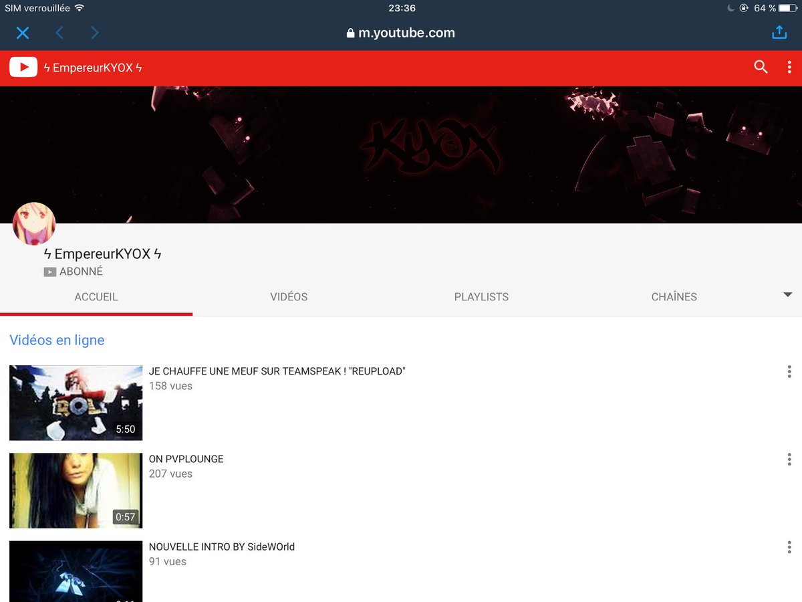This screenshot has height=602, width=802.
Task: Close the browser view with the X icon
Action: 23,33
